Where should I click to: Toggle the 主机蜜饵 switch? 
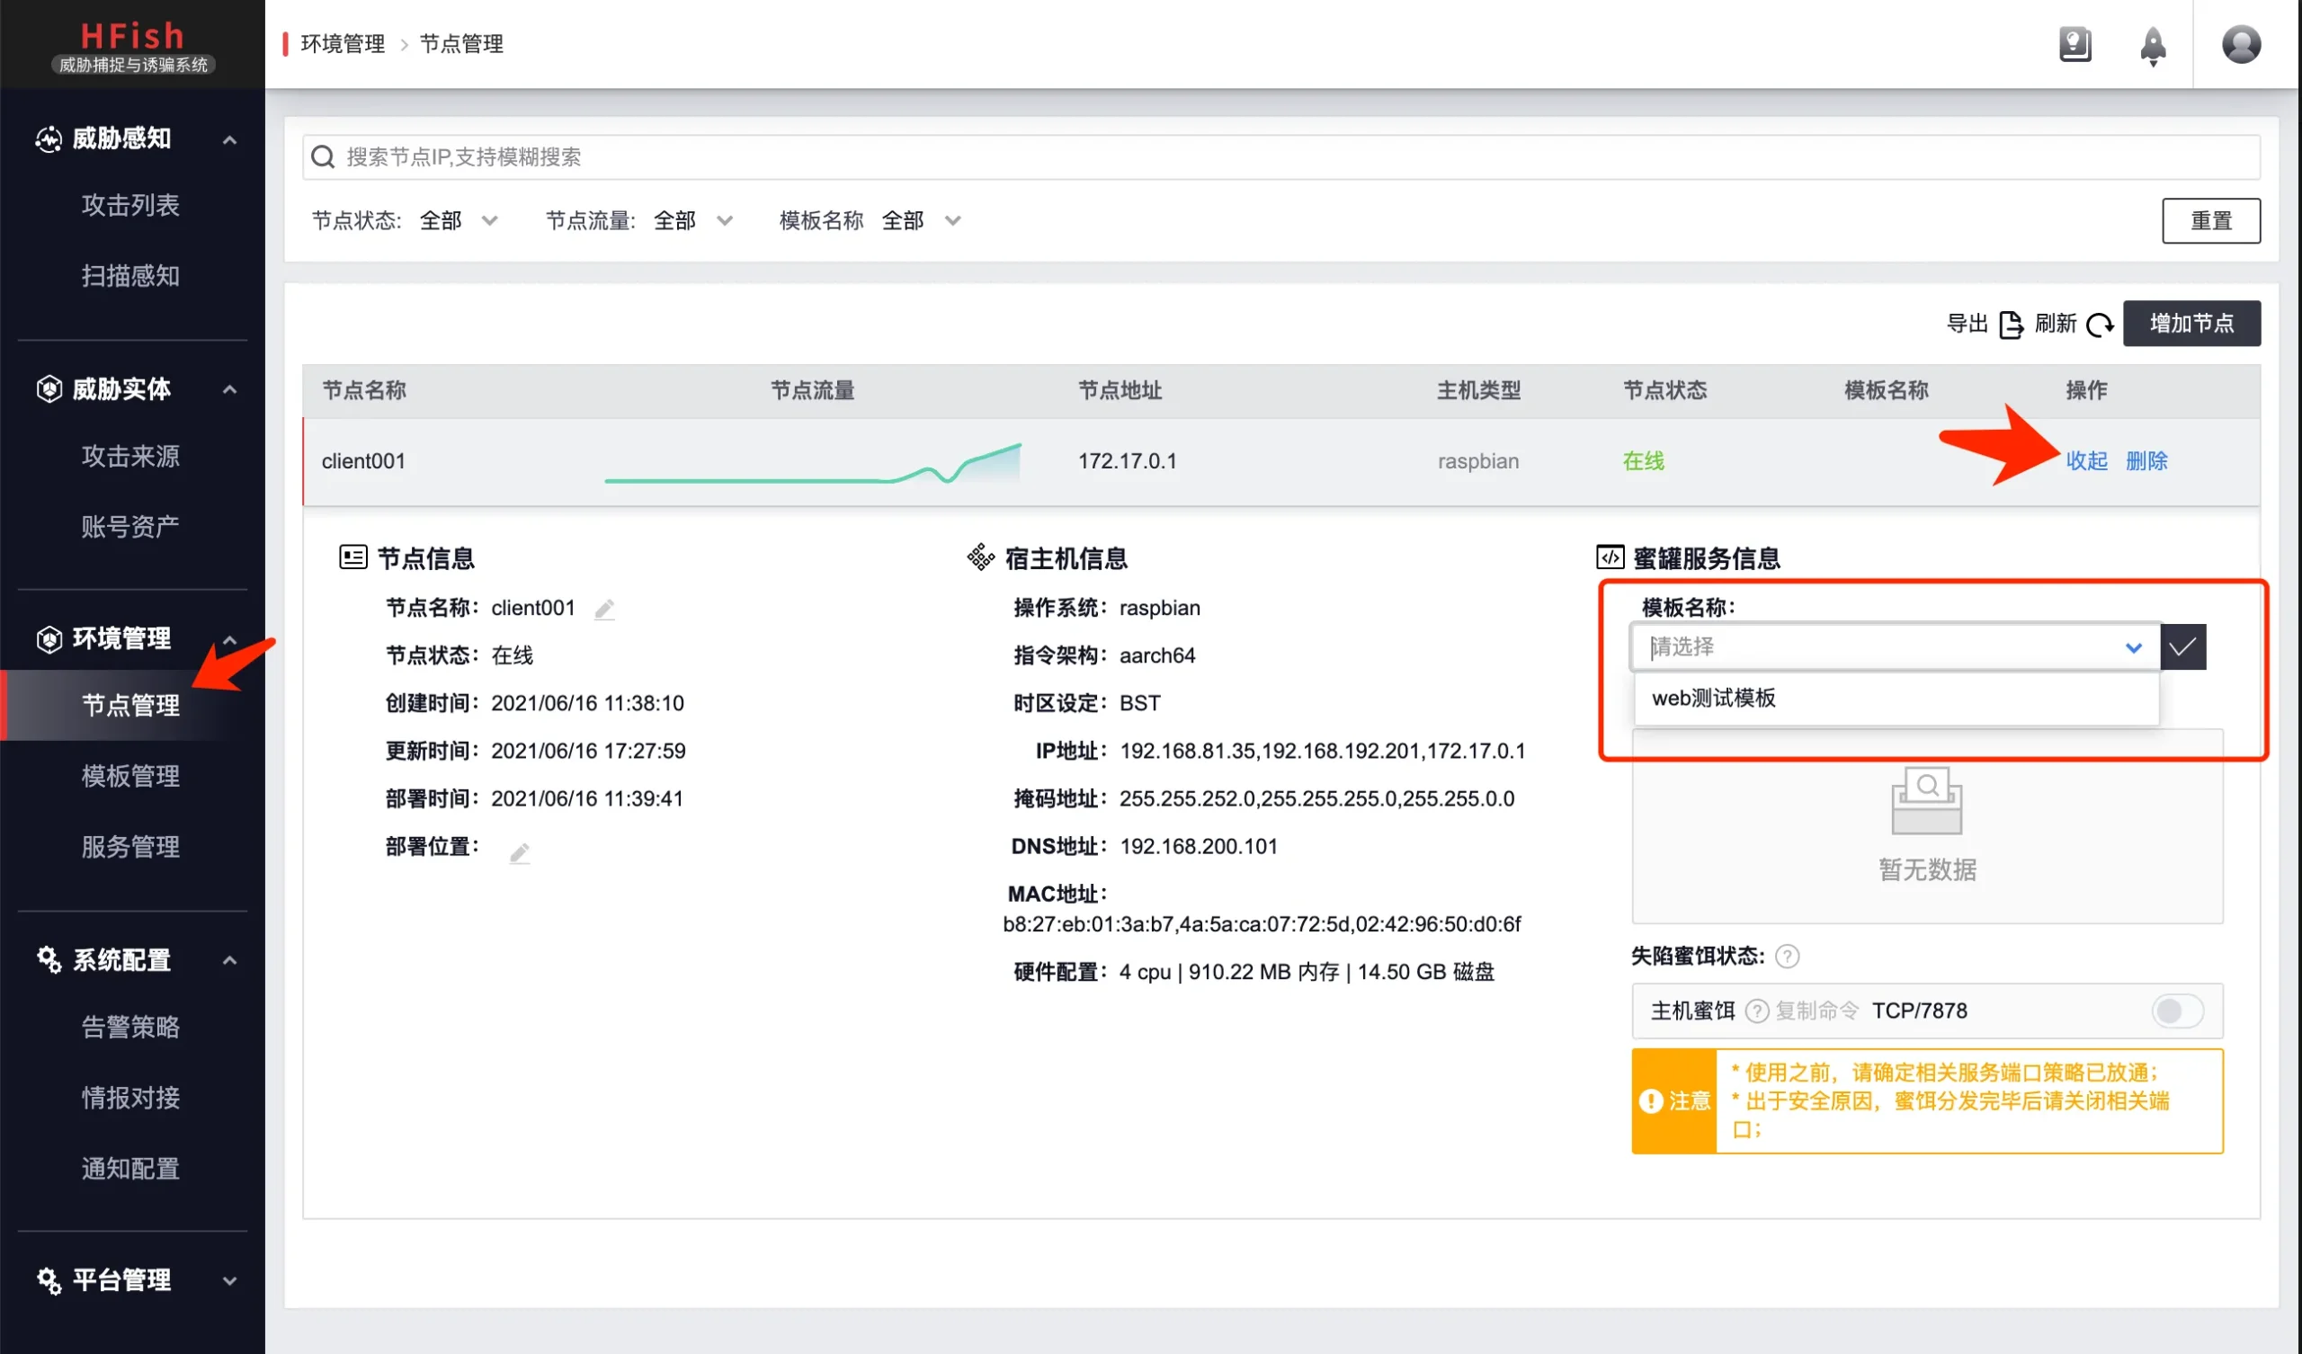[x=2178, y=1011]
